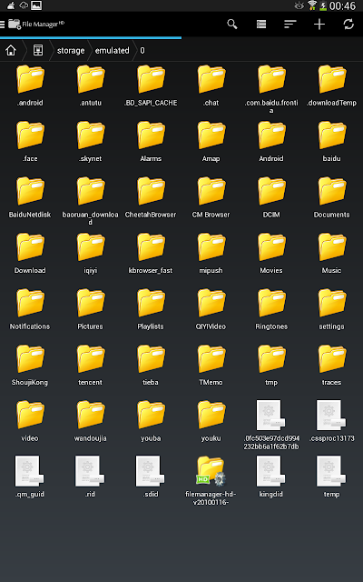Go to home via the house icon
The height and width of the screenshot is (582, 363).
11,50
